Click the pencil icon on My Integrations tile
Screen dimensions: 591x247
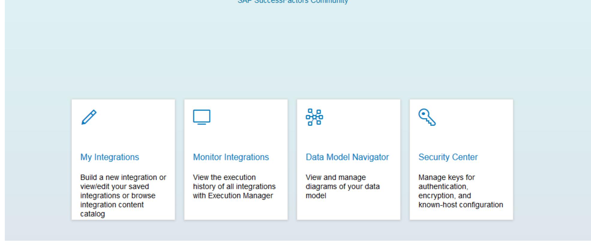89,117
